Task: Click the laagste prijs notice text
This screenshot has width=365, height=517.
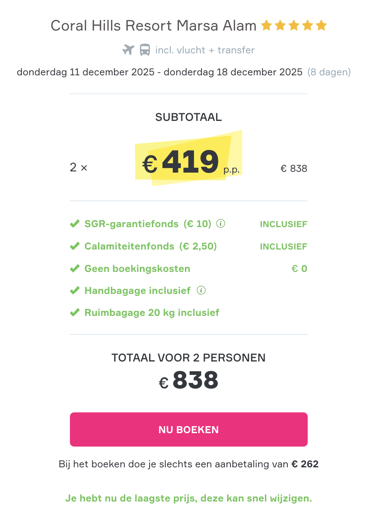Action: pyautogui.click(x=189, y=498)
